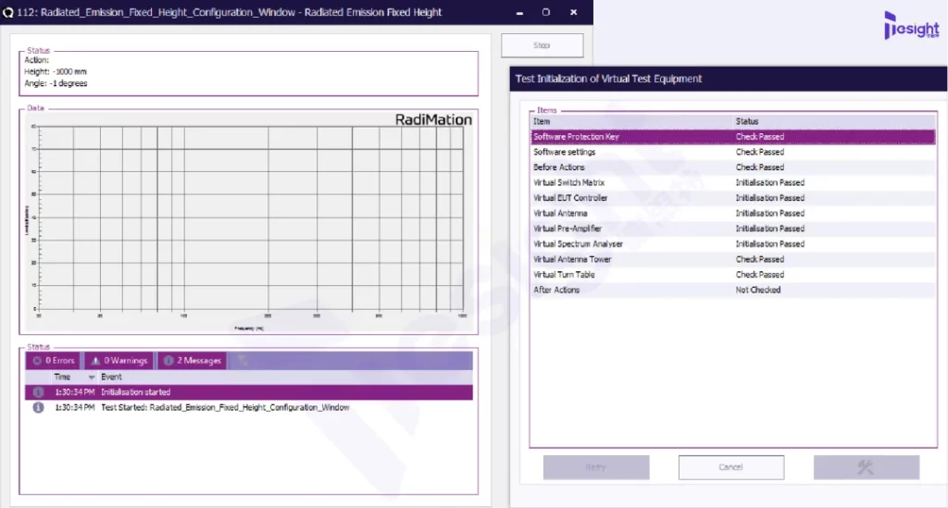Toggle the 2 Messages filter
This screenshot has height=508, width=948.
(x=193, y=361)
